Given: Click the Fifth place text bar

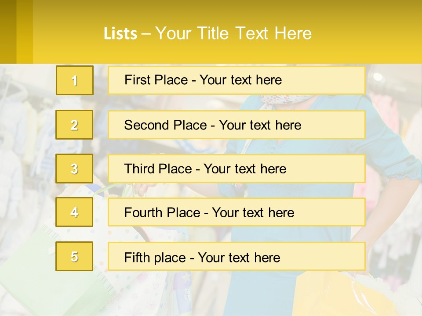Looking at the screenshot, I should click(236, 256).
